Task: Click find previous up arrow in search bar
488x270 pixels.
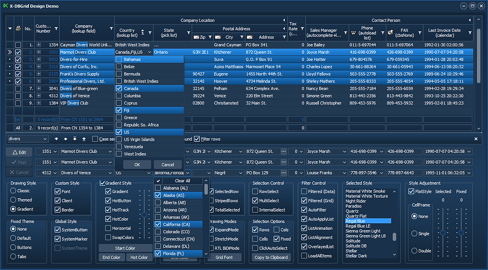Action: 65,139
